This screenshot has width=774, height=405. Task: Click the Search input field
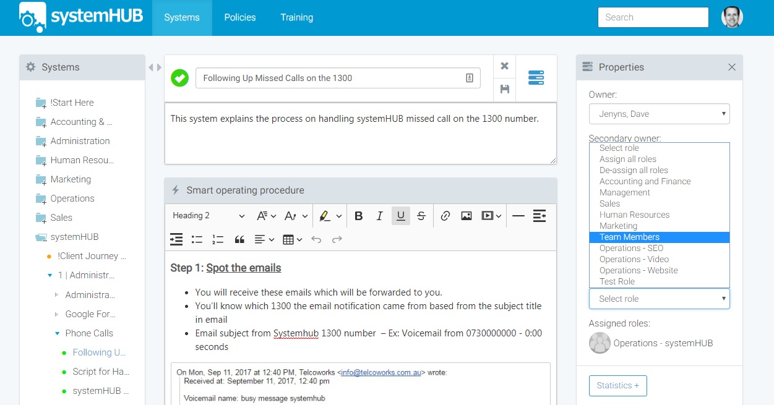pyautogui.click(x=653, y=17)
